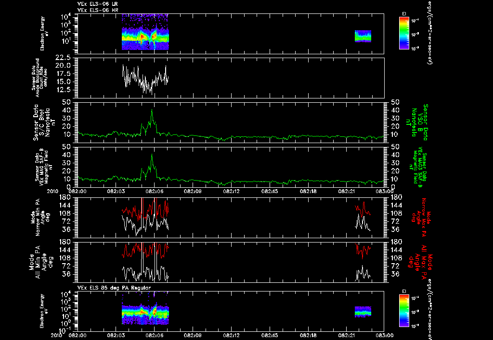Click the field peak in the MAG SAF-B panel
Screen dimensions: 493x340
coord(152,155)
